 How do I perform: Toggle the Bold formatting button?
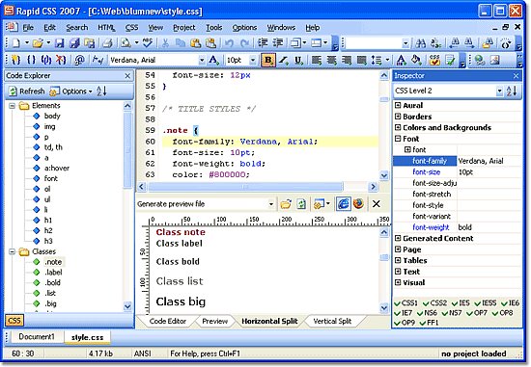pos(267,60)
